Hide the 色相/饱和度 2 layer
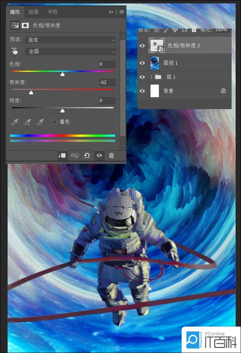241x353 pixels. point(142,46)
